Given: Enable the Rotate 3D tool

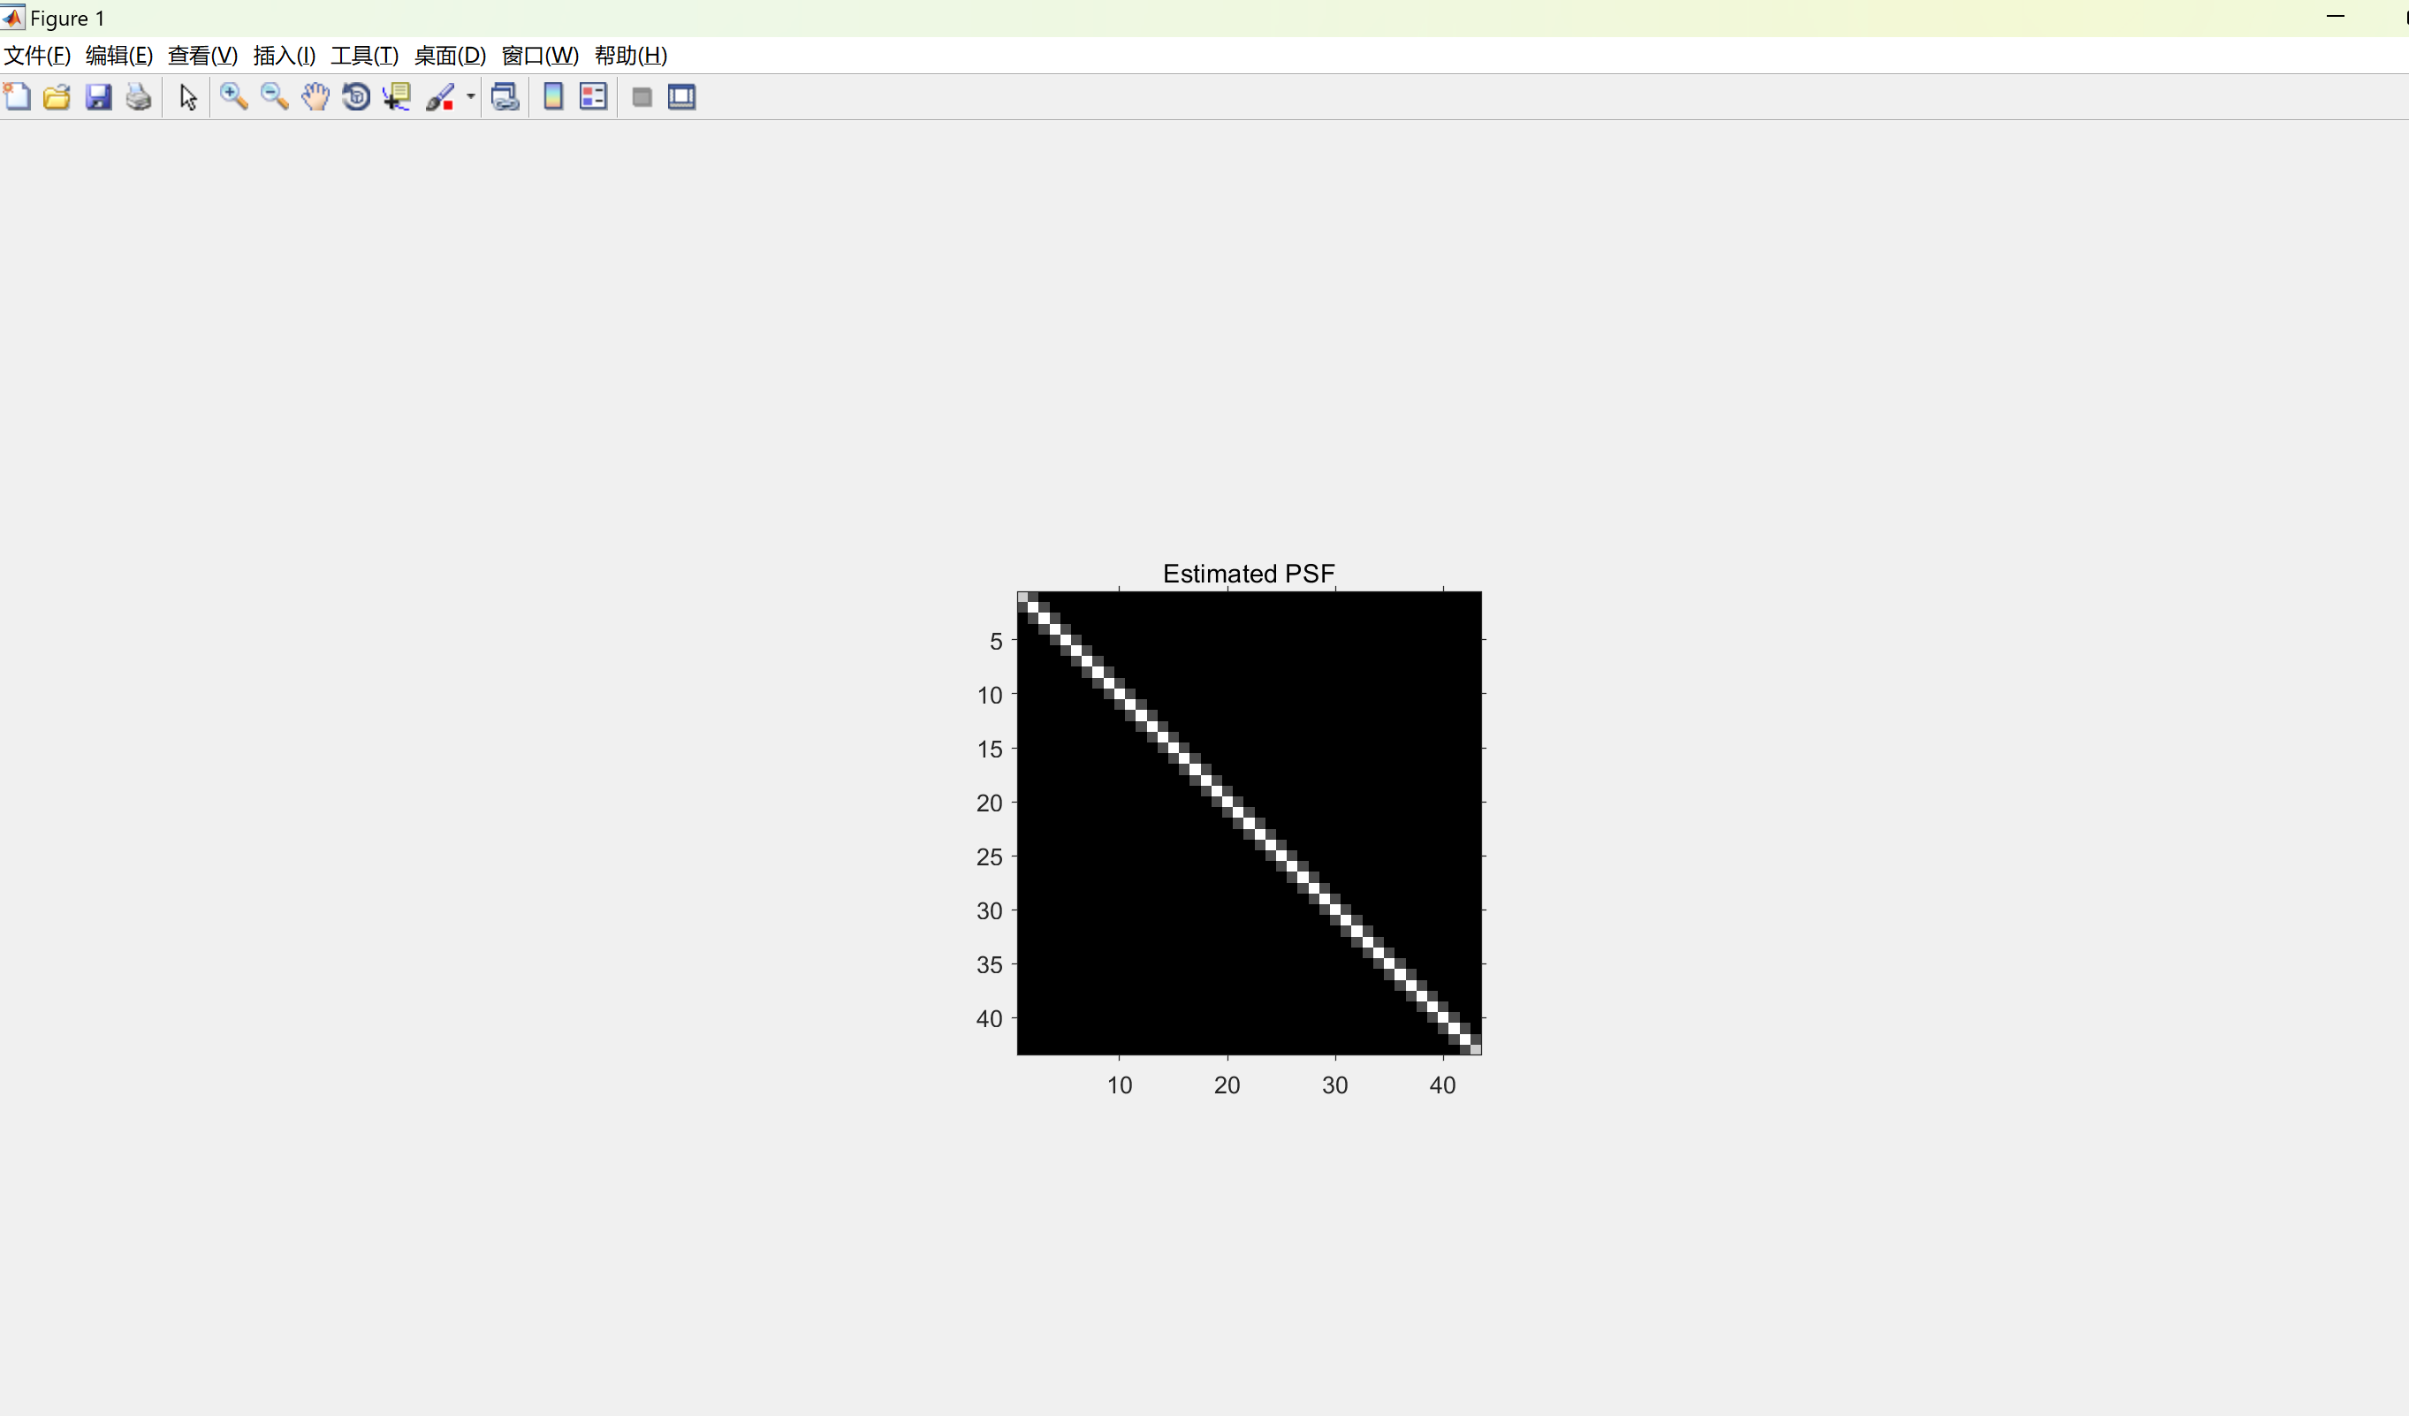Looking at the screenshot, I should click(x=355, y=96).
